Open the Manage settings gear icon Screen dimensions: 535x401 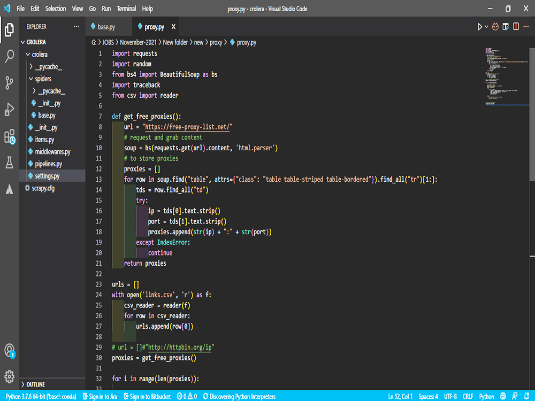click(9, 376)
